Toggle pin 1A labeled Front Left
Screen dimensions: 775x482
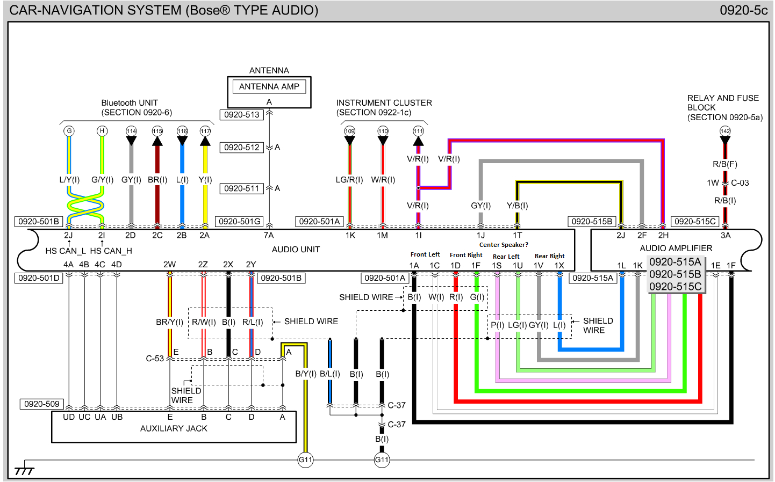tap(414, 265)
